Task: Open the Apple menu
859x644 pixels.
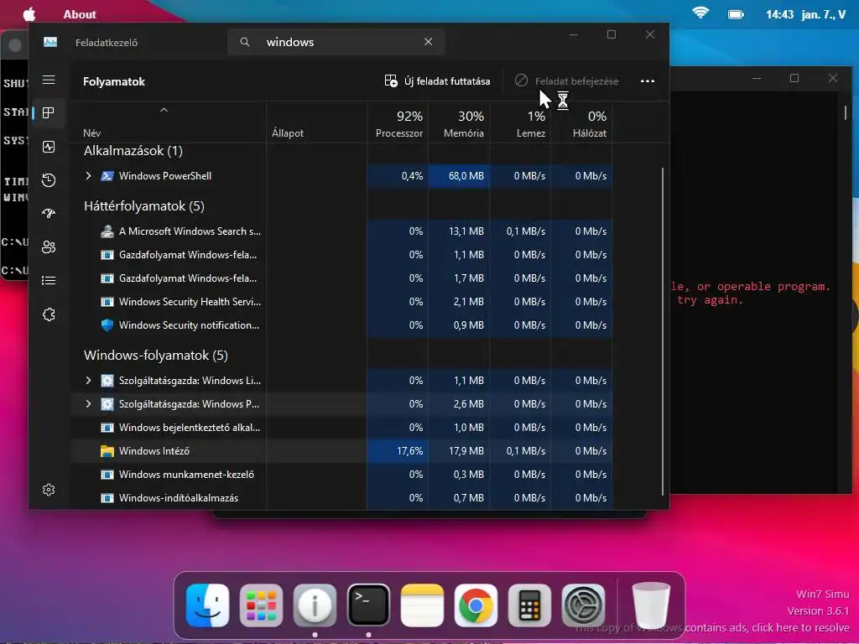Action: tap(29, 14)
